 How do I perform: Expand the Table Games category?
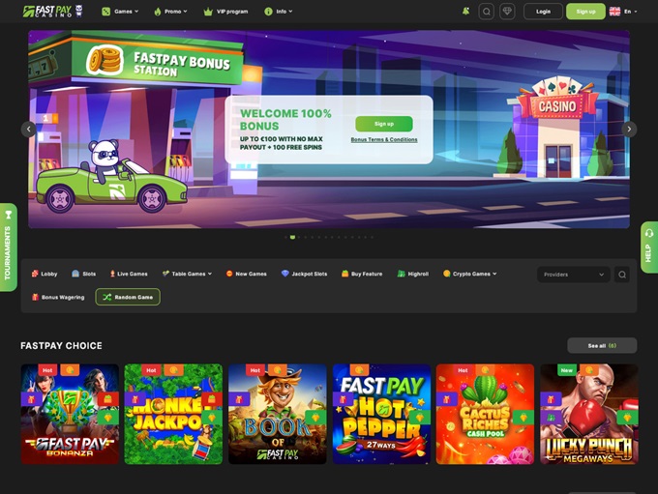pyautogui.click(x=187, y=274)
